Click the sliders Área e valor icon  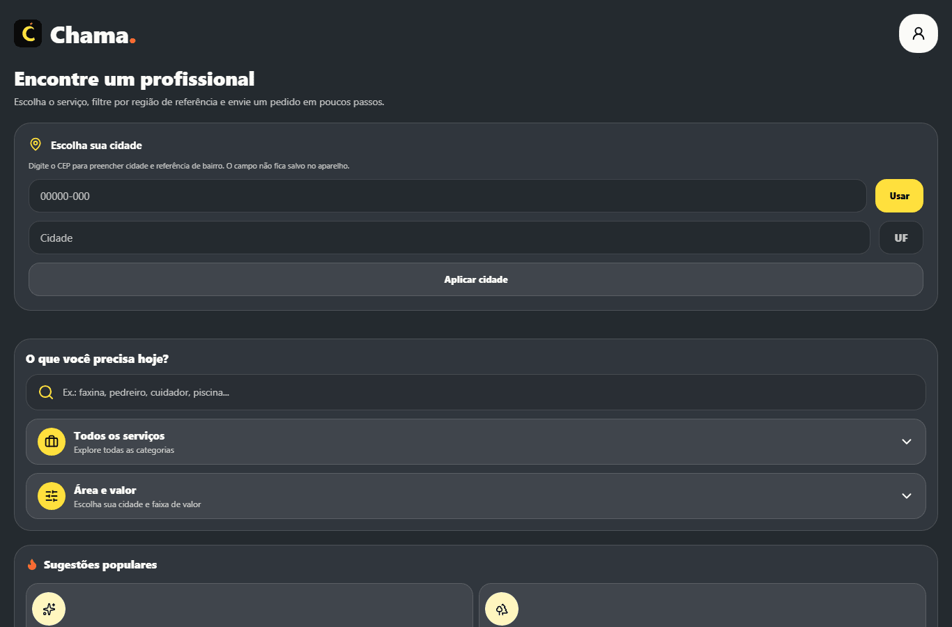[52, 496]
